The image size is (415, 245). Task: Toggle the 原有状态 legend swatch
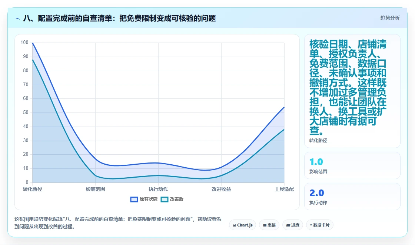coord(134,199)
